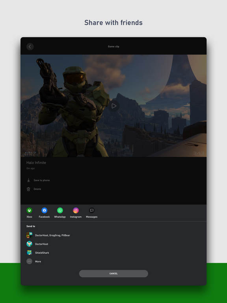
Task: Click the Delete text option
Action: (37, 189)
